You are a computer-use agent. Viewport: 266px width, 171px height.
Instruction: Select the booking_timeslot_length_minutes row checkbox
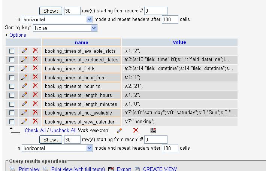click(12, 104)
